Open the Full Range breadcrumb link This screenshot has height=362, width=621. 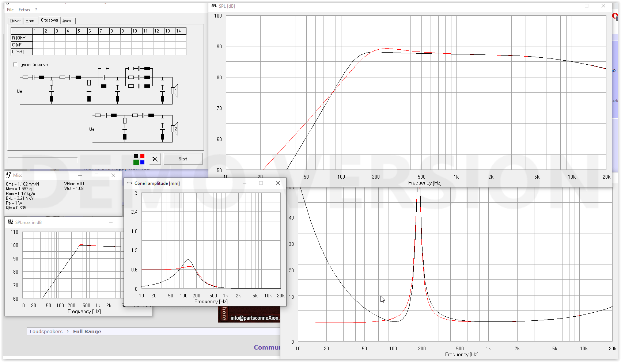(x=87, y=331)
